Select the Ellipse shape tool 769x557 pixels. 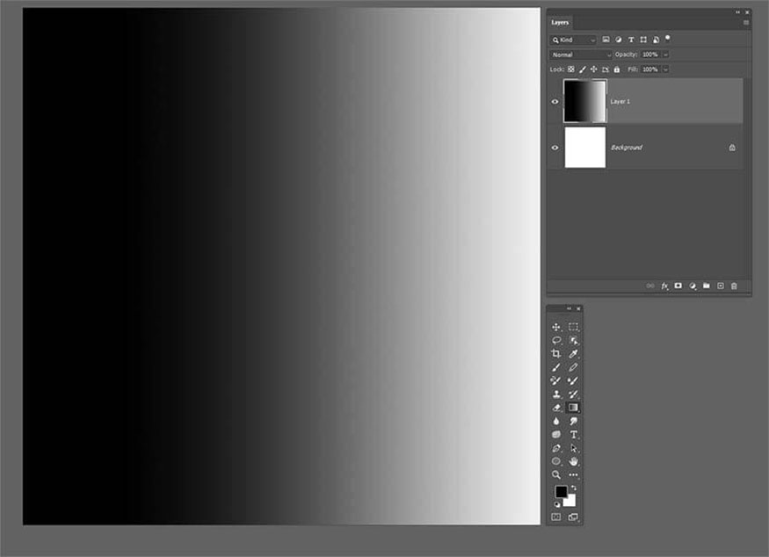(556, 461)
